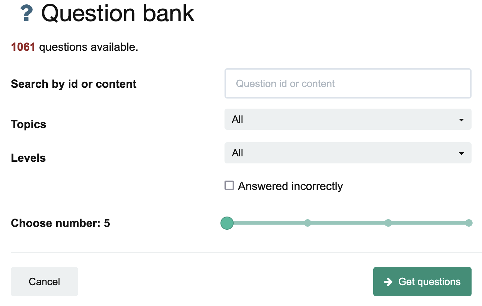Click the 'Question bank' heading text
Viewport: 482px width, 306px height.
point(117,13)
